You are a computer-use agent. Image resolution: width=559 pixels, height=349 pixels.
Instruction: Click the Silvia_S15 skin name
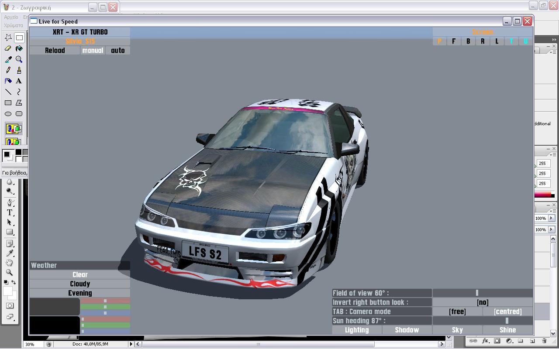coord(80,41)
